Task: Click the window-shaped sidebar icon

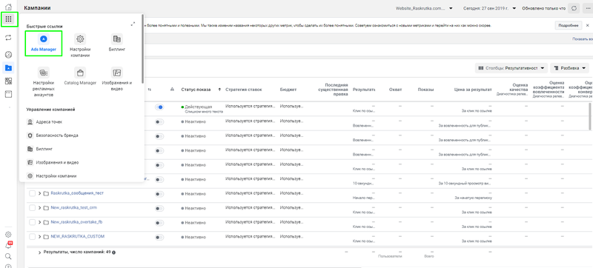Action: 8,94
